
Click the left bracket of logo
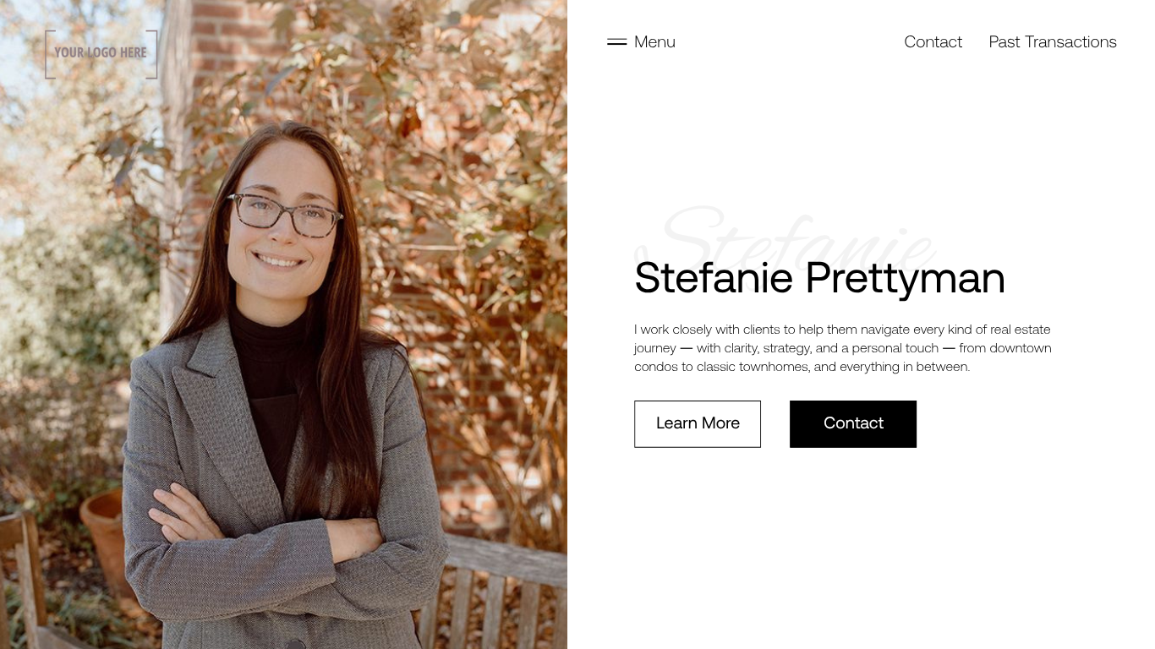[x=48, y=54]
